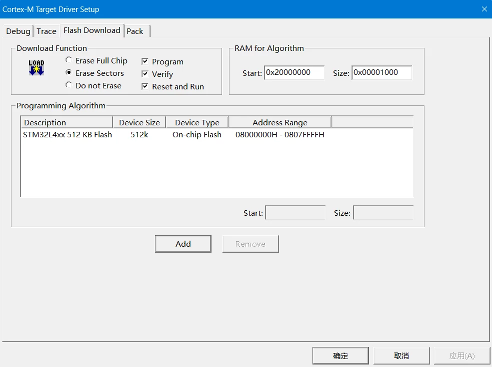Click the On-chip Flash type cell
Image resolution: width=492 pixels, height=367 pixels.
(197, 135)
